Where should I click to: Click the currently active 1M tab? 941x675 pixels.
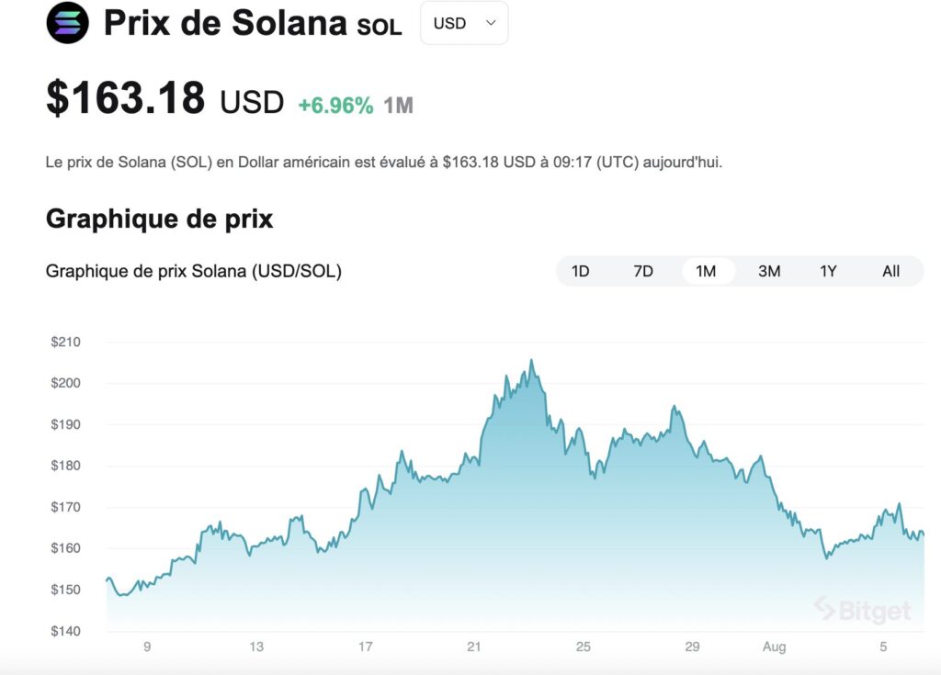[707, 271]
